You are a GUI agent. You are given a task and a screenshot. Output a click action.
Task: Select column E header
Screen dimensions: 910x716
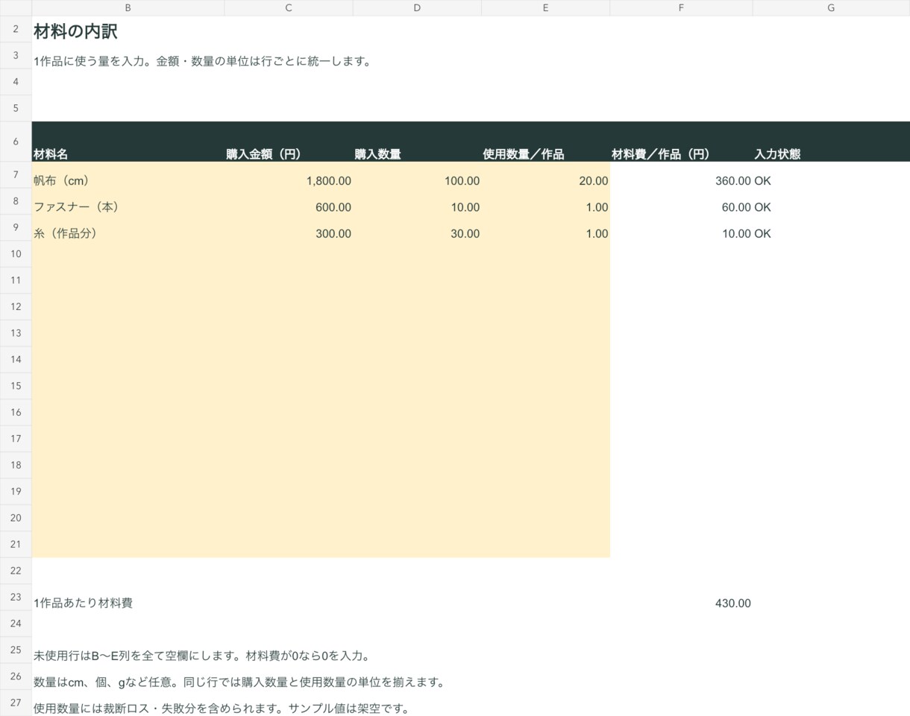[545, 7]
